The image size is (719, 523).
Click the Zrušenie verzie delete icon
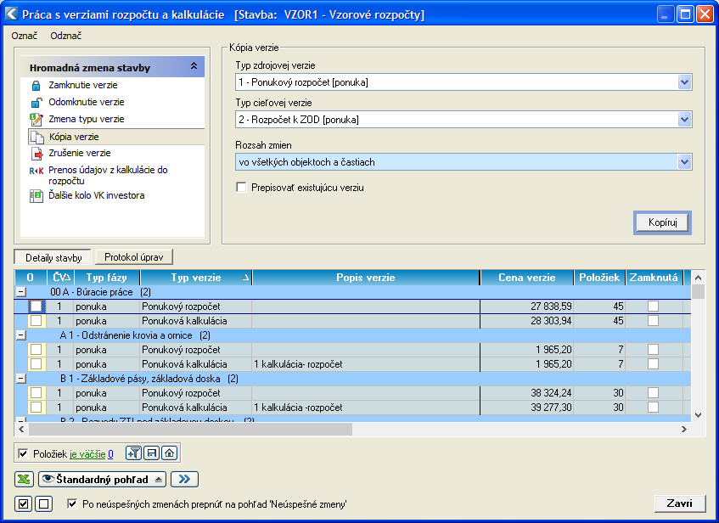pyautogui.click(x=37, y=153)
